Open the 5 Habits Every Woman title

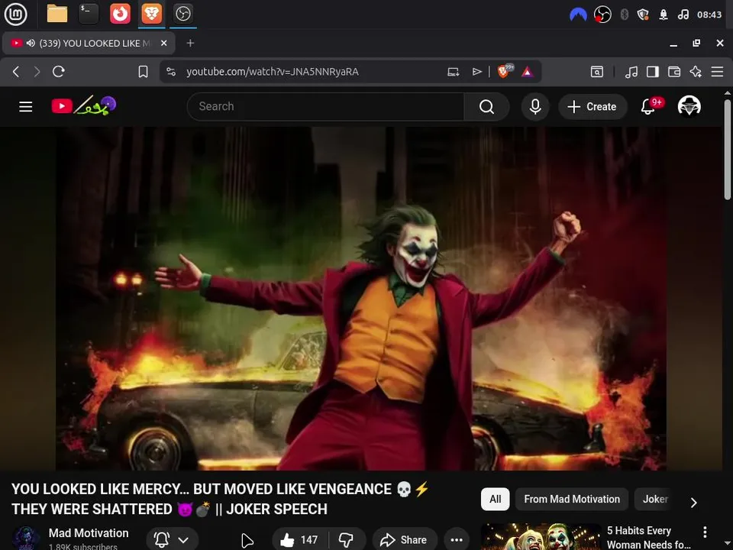tap(648, 537)
